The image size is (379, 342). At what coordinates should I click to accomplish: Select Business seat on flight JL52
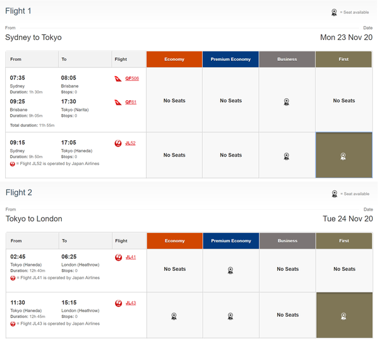[x=287, y=156]
